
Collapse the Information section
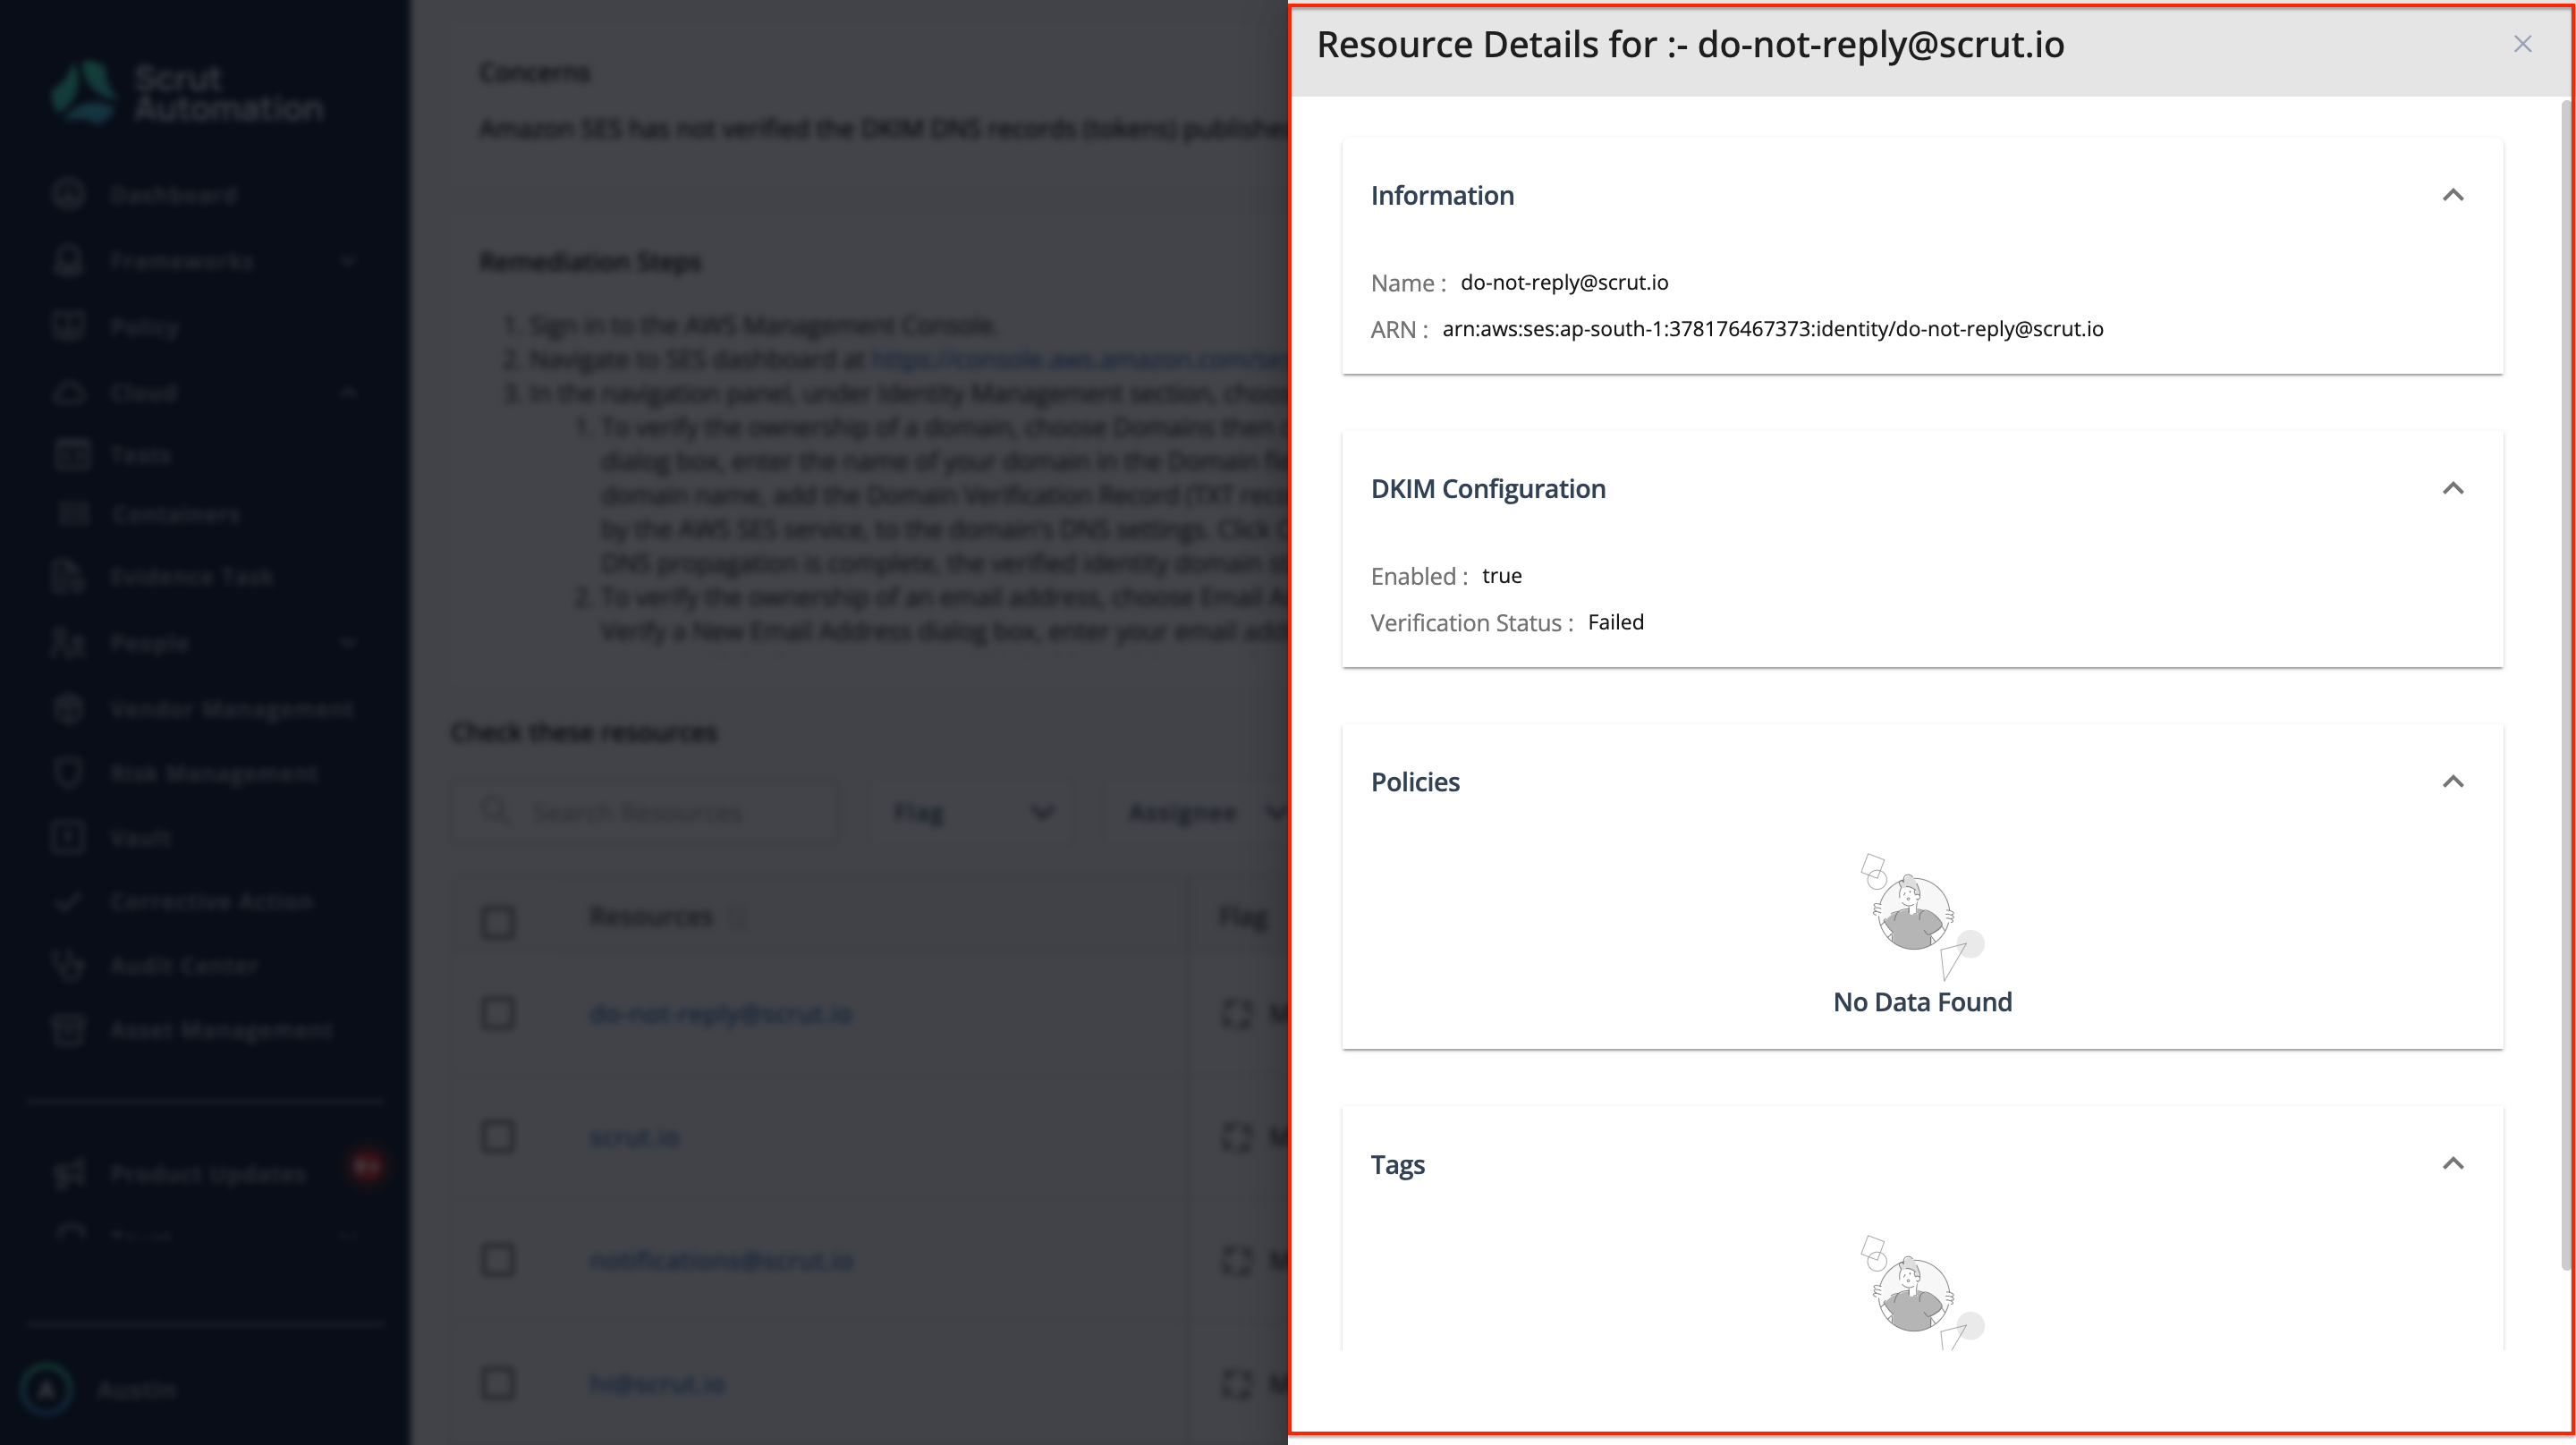tap(2452, 195)
